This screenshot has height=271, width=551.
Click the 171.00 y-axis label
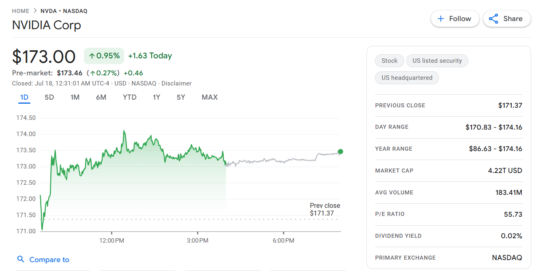point(26,231)
